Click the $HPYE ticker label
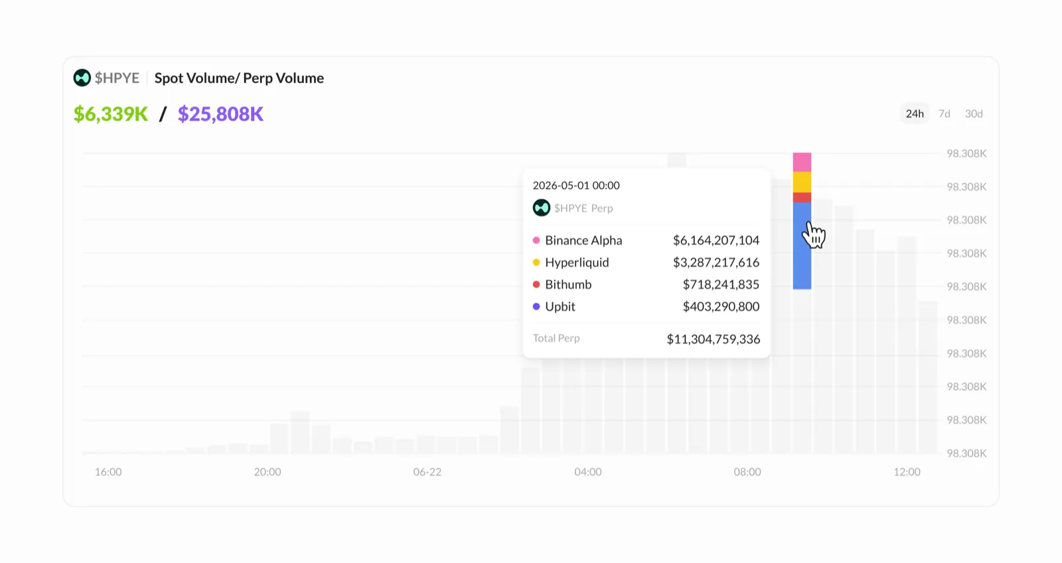This screenshot has width=1062, height=563. pyautogui.click(x=117, y=78)
